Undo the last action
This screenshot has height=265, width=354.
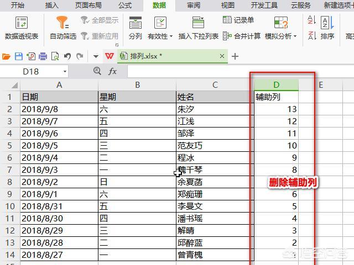(67, 56)
